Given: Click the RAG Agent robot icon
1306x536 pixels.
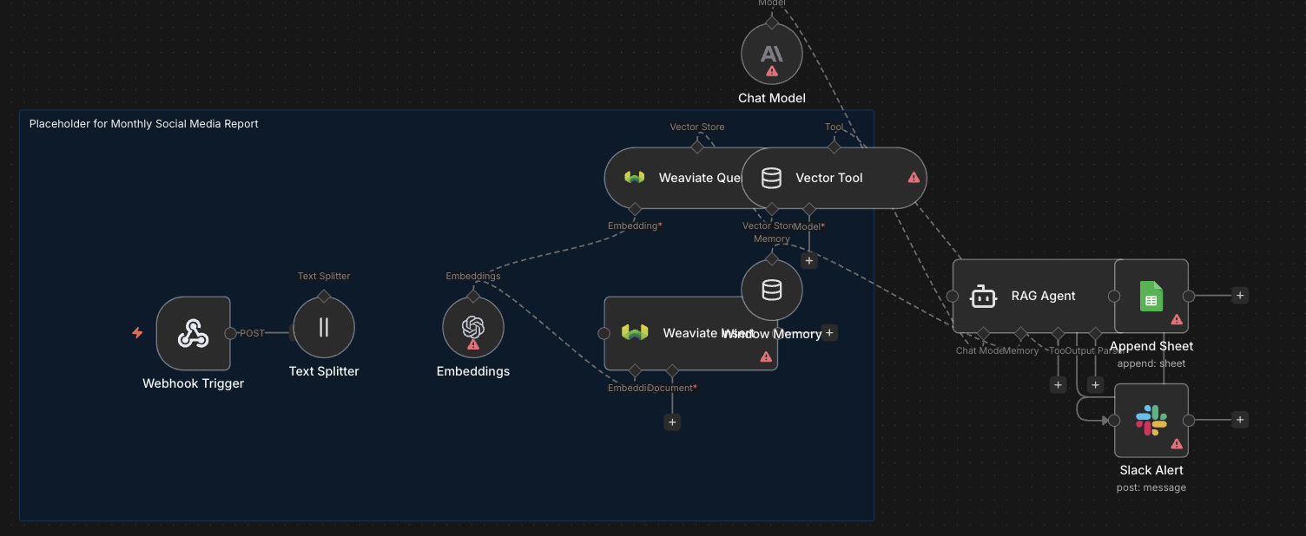Looking at the screenshot, I should coord(983,297).
